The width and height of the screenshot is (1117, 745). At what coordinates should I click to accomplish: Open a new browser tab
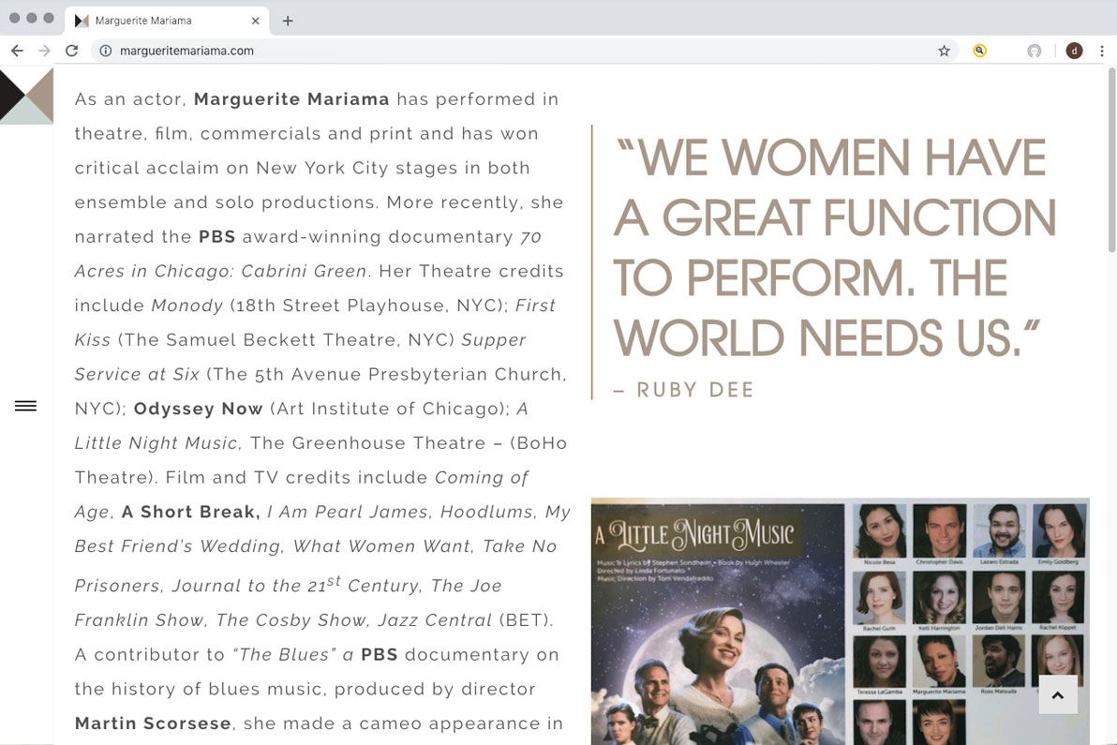coord(288,21)
